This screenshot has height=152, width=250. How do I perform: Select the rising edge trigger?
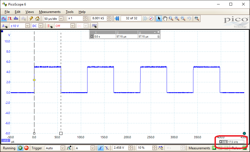(x=101, y=148)
